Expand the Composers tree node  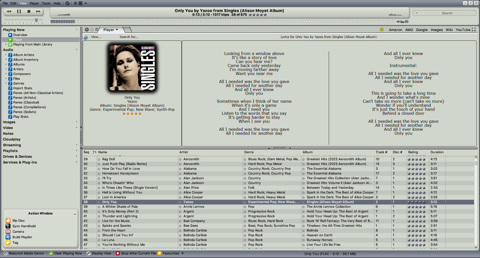6,74
